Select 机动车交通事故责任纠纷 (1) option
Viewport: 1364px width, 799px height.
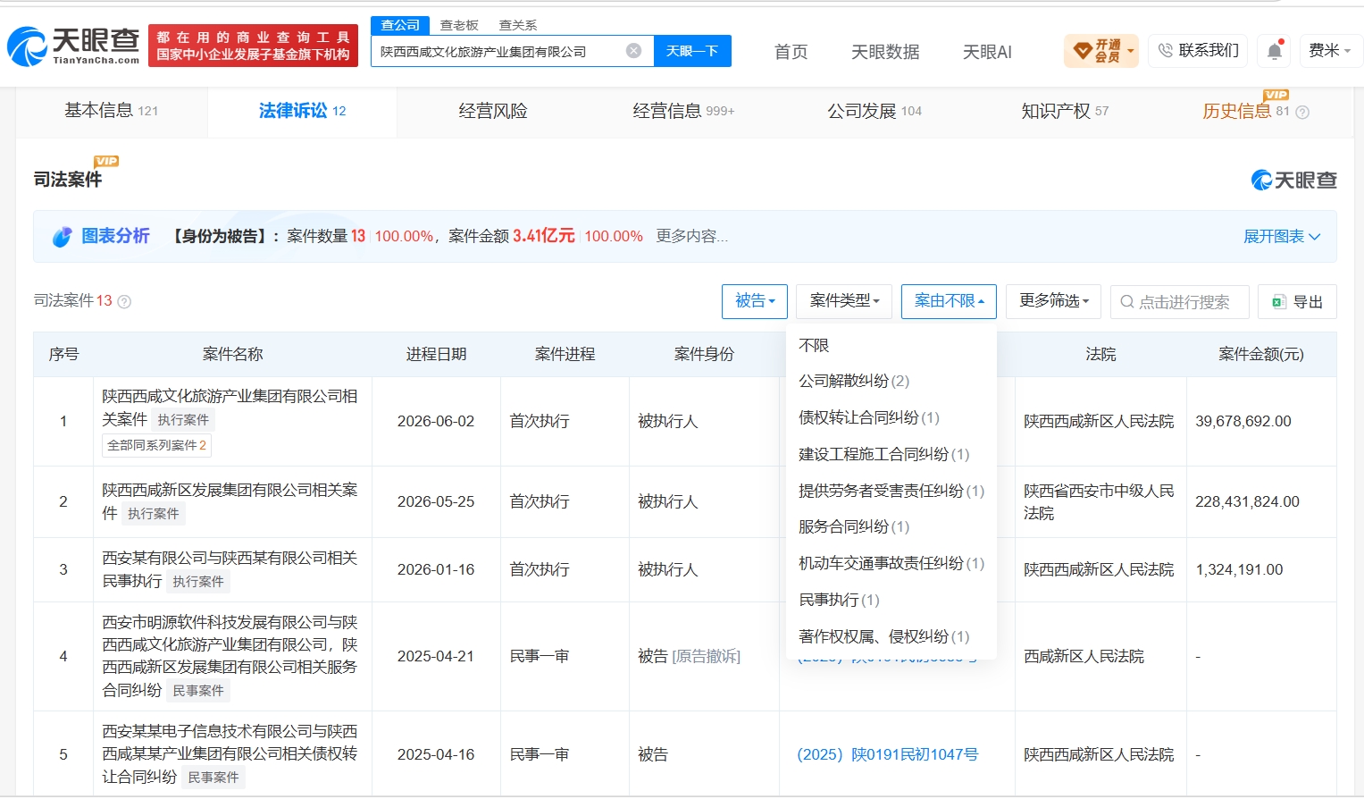[x=891, y=563]
